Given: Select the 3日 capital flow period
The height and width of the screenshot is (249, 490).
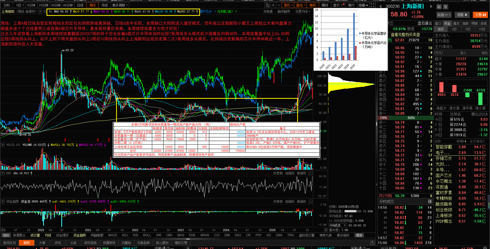Looking at the screenshot, I should (454, 29).
